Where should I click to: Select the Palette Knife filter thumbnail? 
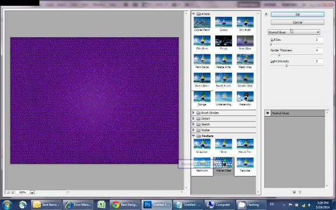(x=223, y=60)
